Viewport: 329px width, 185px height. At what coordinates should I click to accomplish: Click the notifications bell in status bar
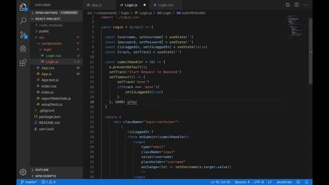coord(306,182)
